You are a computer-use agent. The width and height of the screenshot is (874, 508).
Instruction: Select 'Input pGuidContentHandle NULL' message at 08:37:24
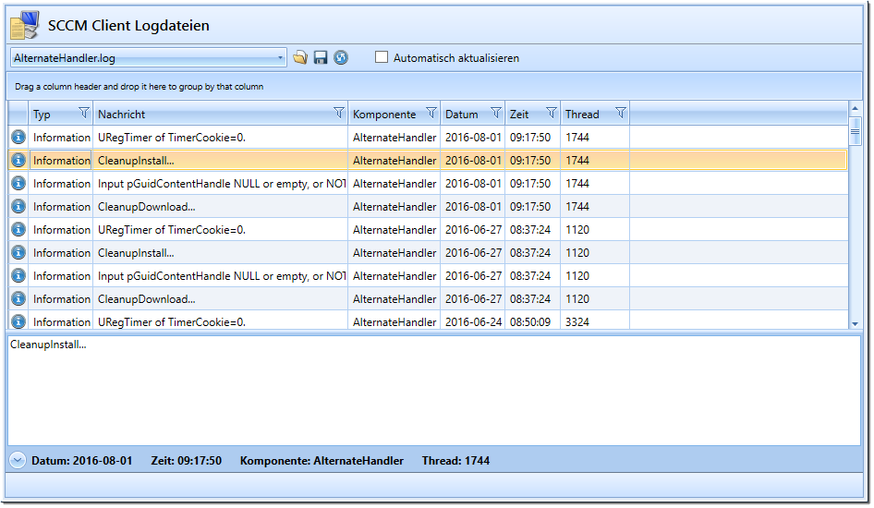(x=222, y=276)
